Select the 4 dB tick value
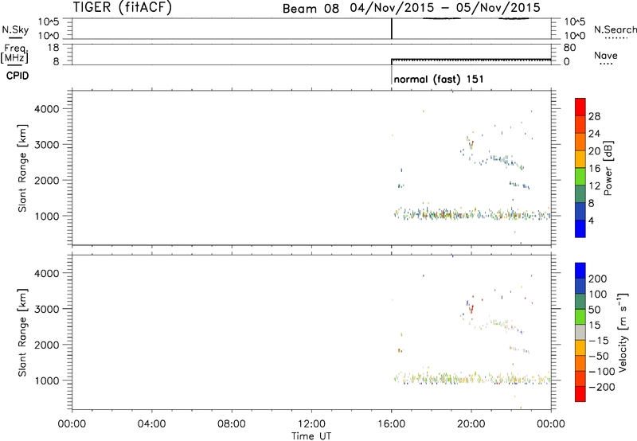The image size is (637, 441). pos(591,220)
